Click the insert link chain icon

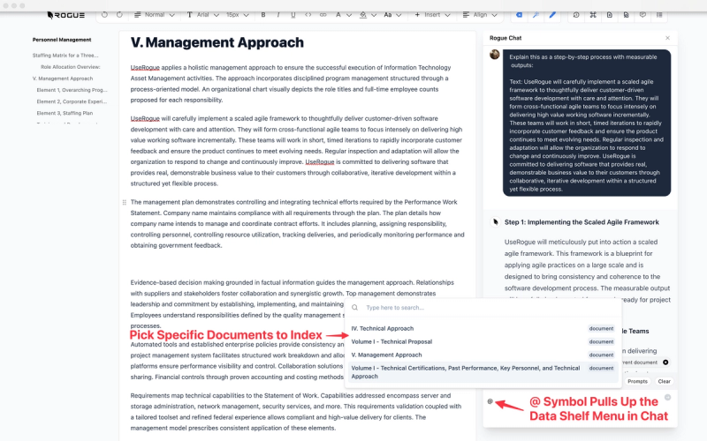coord(323,15)
